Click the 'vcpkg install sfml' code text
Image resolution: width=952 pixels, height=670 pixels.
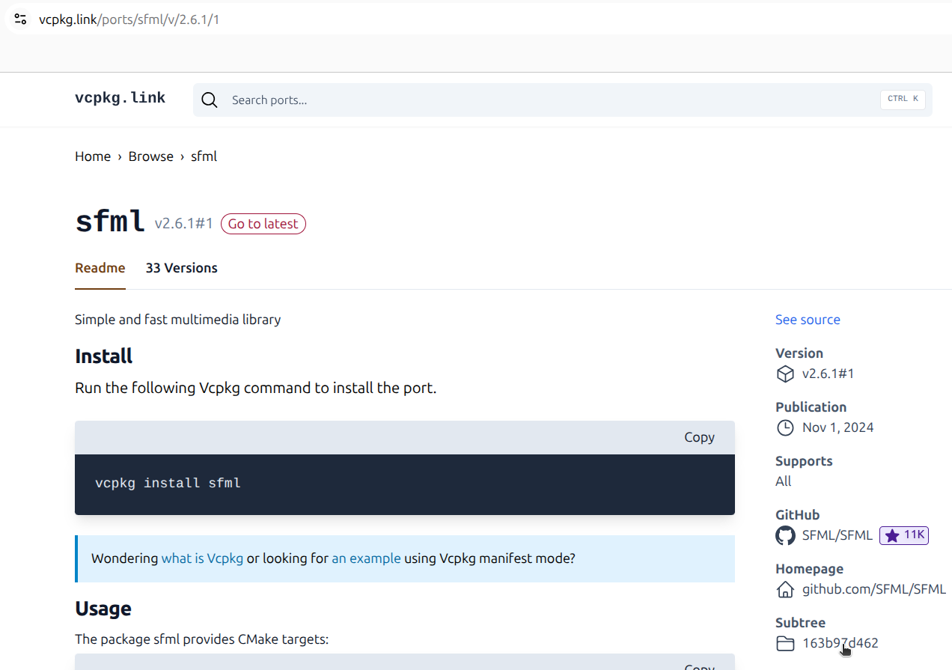[x=168, y=484]
